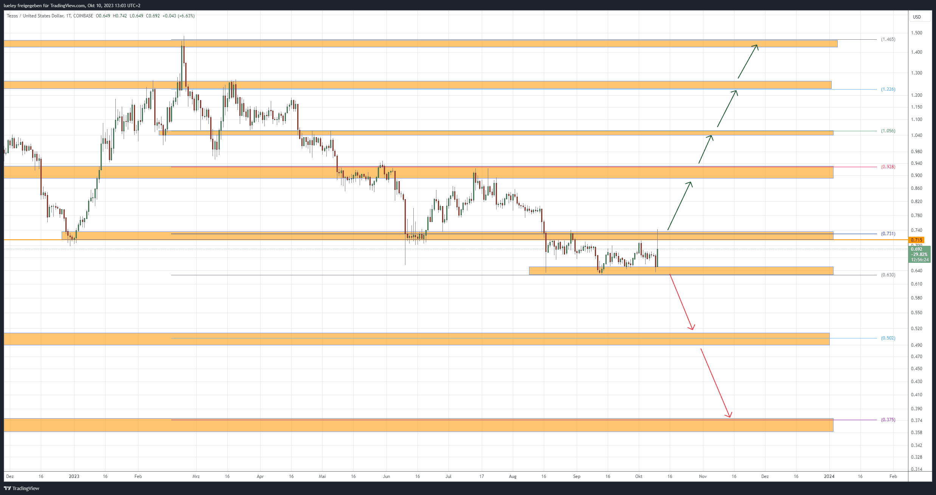Click the 0.520 price axis tick
This screenshot has height=495, width=936.
(916, 329)
